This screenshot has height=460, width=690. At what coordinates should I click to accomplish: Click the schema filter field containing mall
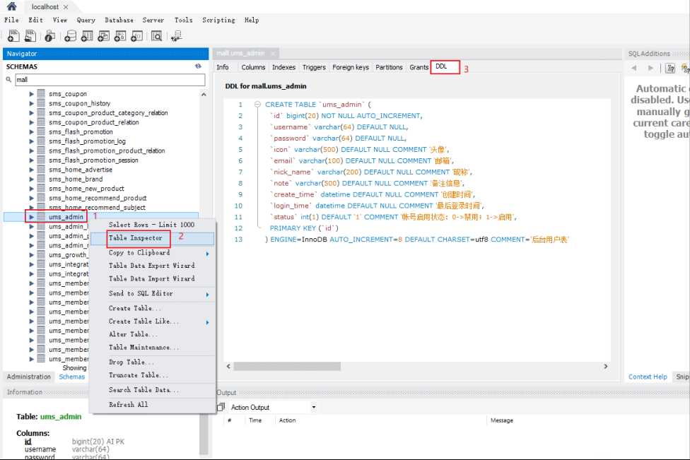110,80
